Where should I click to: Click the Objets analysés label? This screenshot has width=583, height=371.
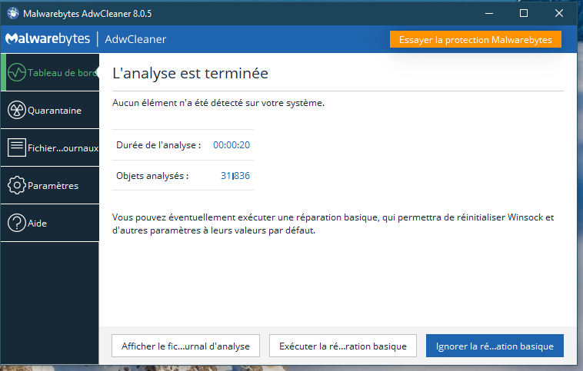pyautogui.click(x=152, y=176)
